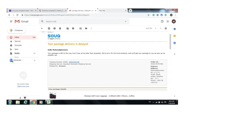Expand the 'to me' recipient details
The image size is (225, 126).
tap(53, 32)
